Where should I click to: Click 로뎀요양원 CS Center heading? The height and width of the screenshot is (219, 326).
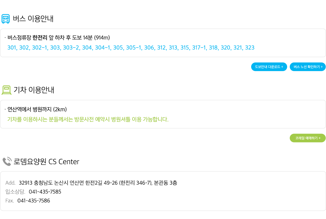pyautogui.click(x=46, y=162)
